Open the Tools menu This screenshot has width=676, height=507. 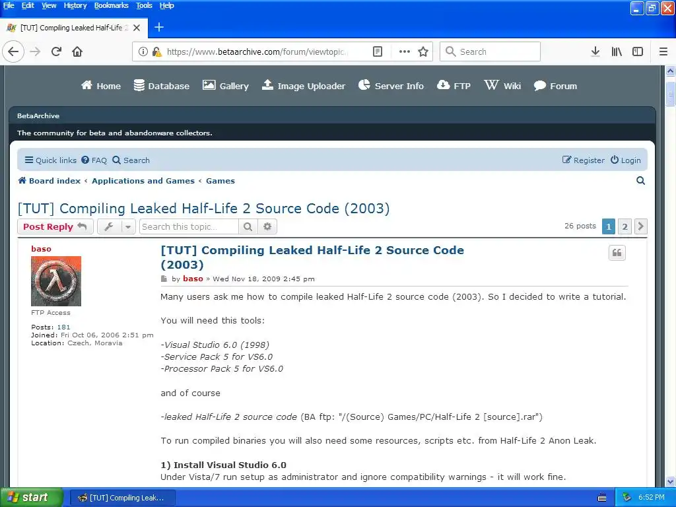pos(144,5)
